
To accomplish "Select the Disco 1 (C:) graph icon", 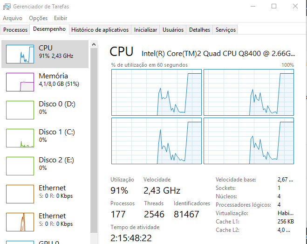I will pos(20,138).
